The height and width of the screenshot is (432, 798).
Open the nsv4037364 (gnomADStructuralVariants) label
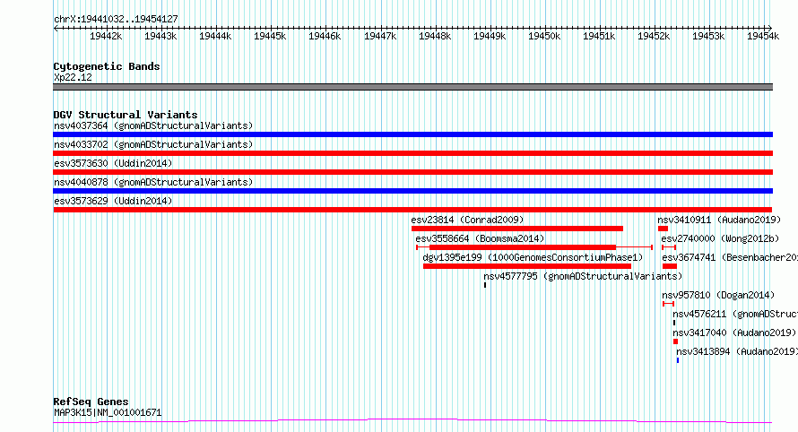coord(153,125)
